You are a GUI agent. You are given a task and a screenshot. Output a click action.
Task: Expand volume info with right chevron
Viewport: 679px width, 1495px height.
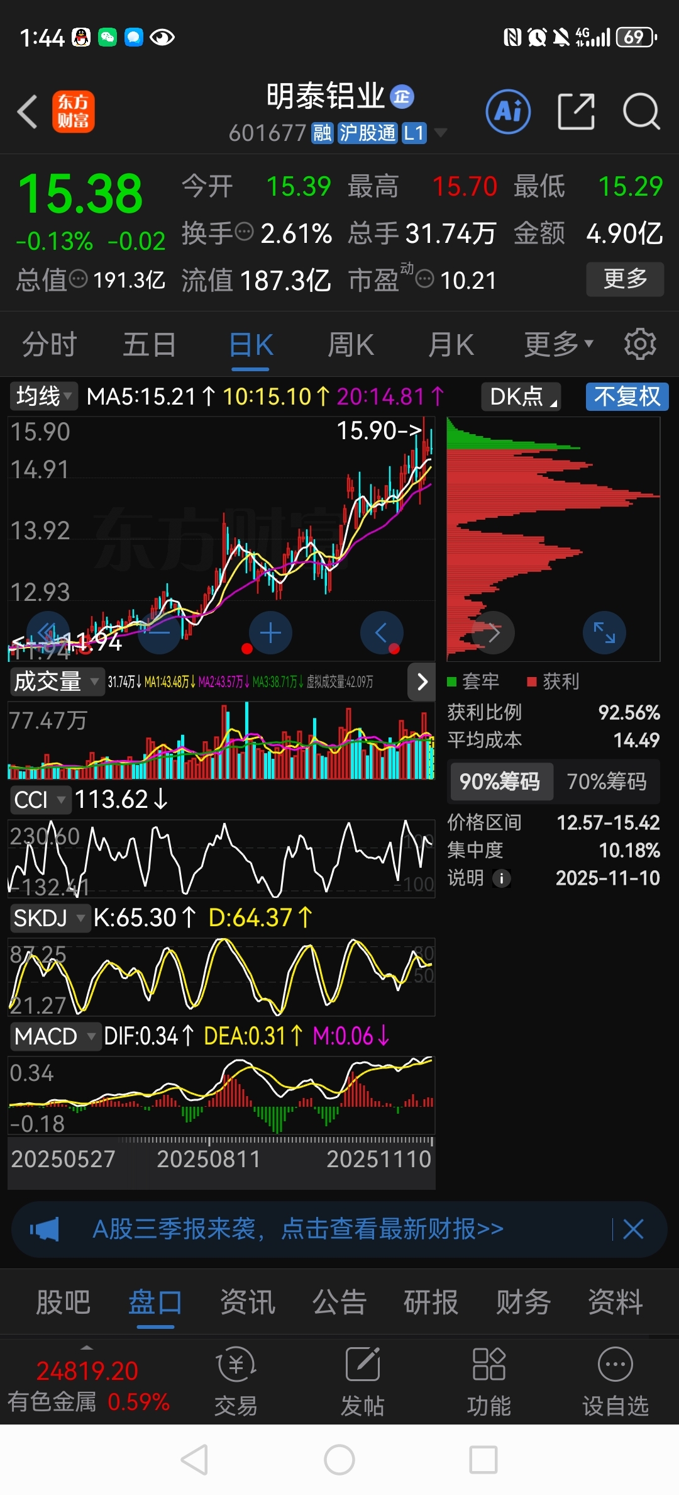pyautogui.click(x=422, y=681)
